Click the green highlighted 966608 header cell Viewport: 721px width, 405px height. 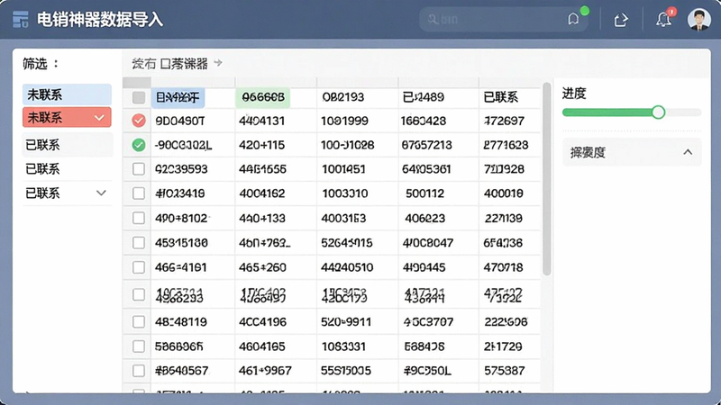coord(262,97)
